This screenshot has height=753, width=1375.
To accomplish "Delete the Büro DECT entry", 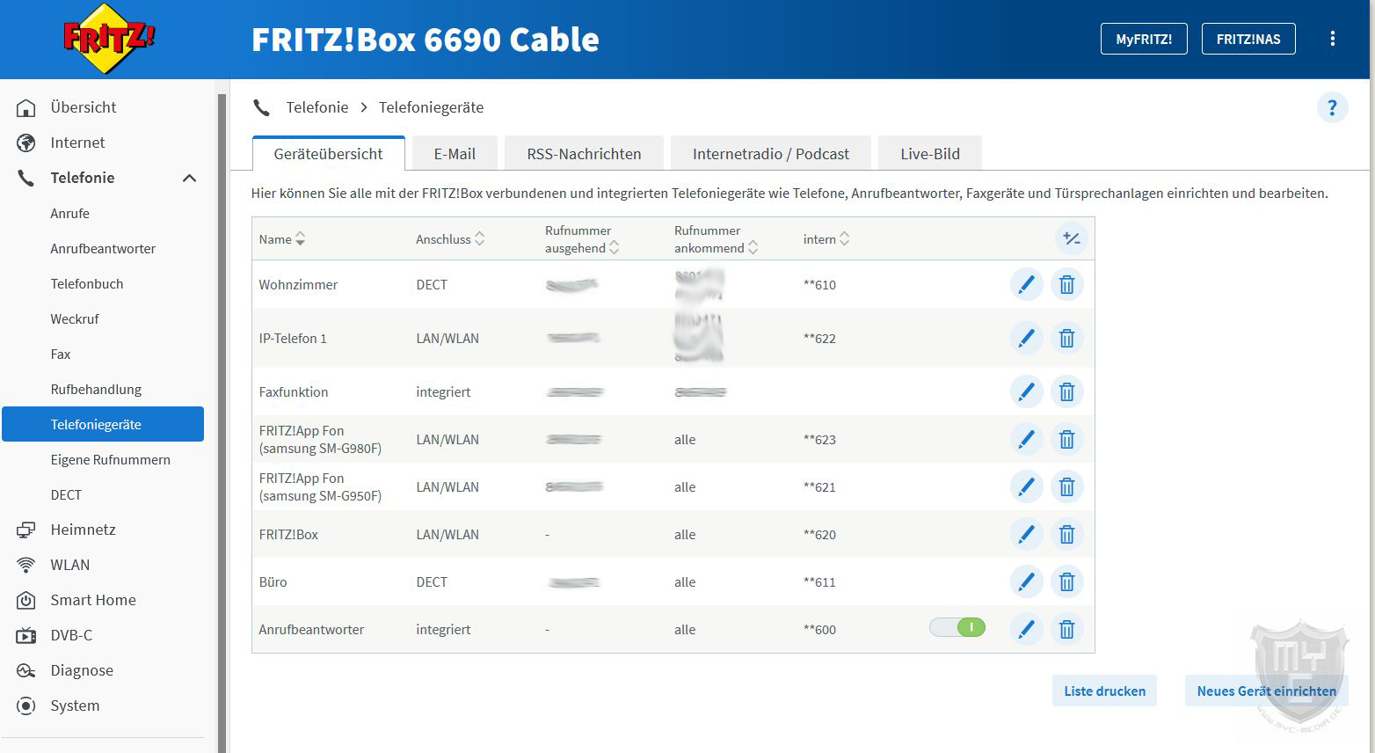I will 1066,581.
